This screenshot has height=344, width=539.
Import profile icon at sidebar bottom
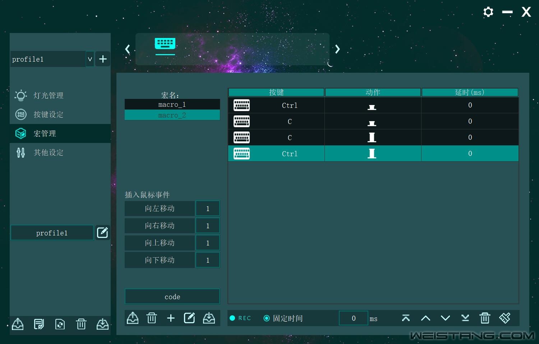click(102, 324)
